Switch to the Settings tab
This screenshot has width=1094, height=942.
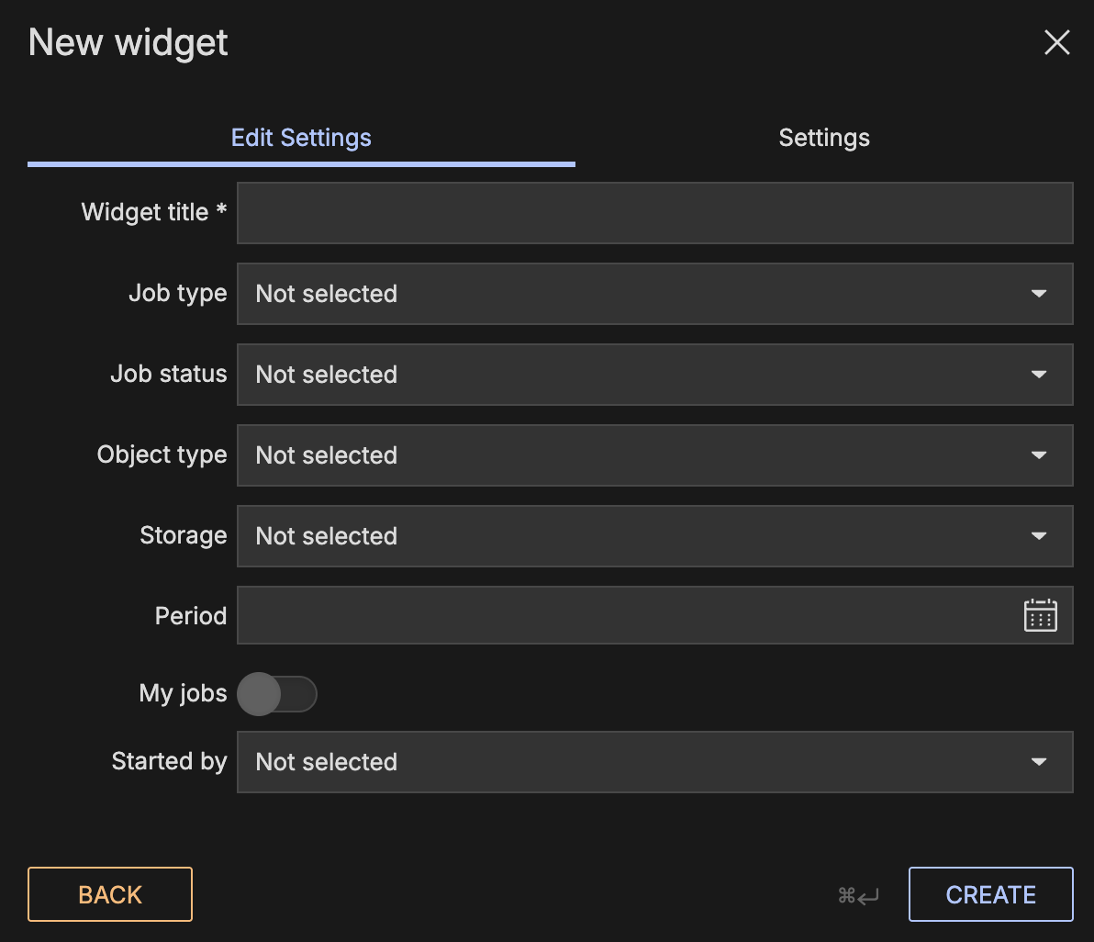[x=823, y=138]
